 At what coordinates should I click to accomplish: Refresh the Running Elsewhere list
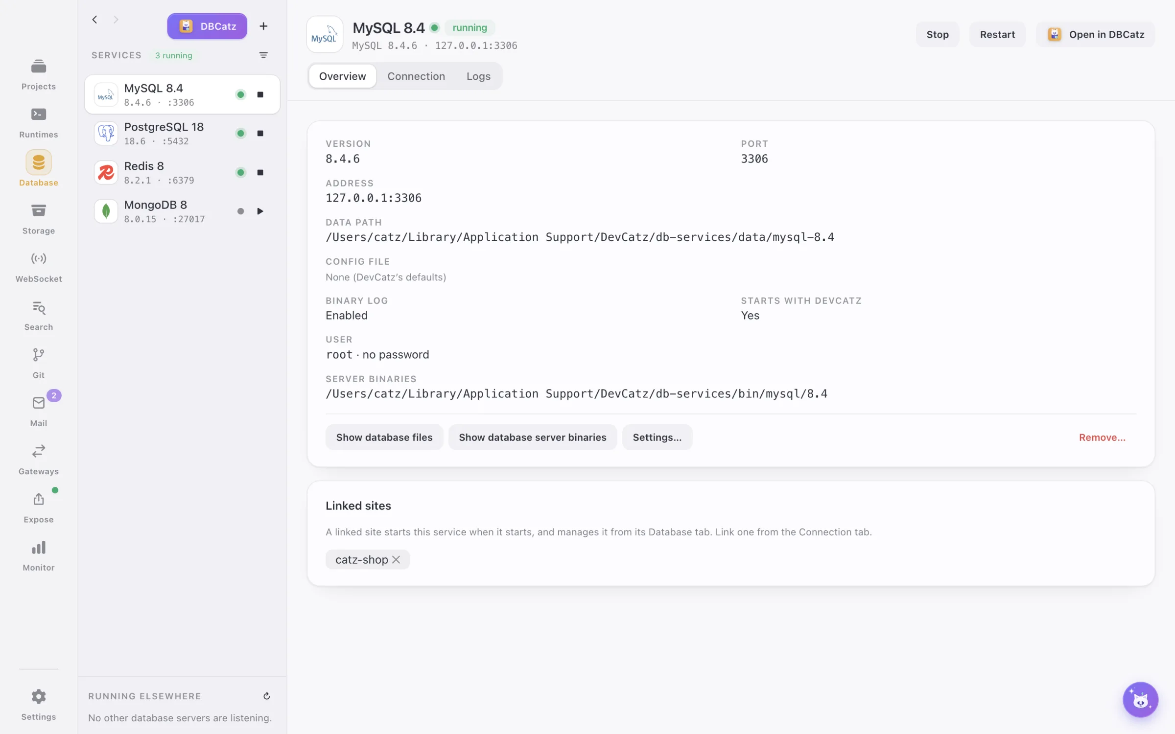click(267, 696)
